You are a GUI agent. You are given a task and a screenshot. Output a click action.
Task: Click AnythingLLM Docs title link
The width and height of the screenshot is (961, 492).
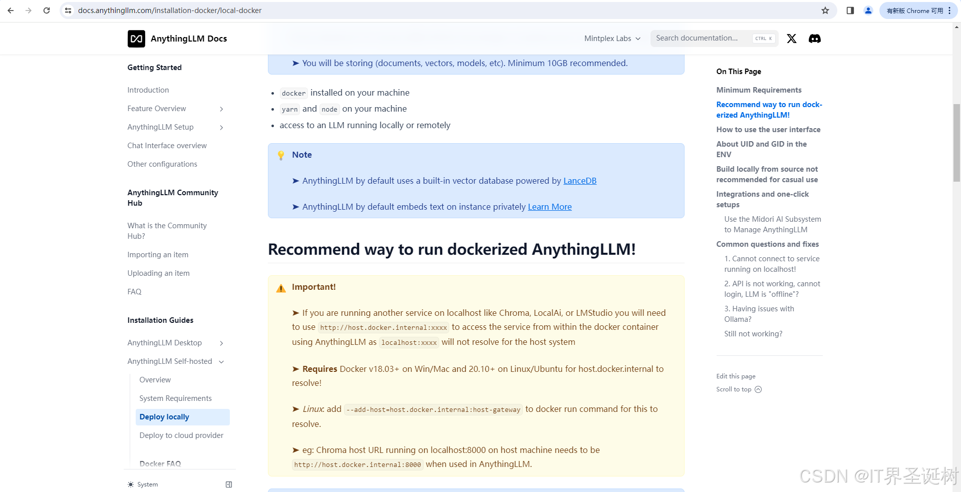pos(189,39)
